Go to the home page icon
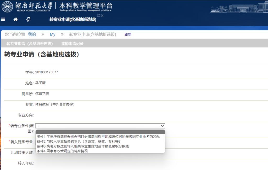This screenshot has height=170, width=268. point(15,19)
